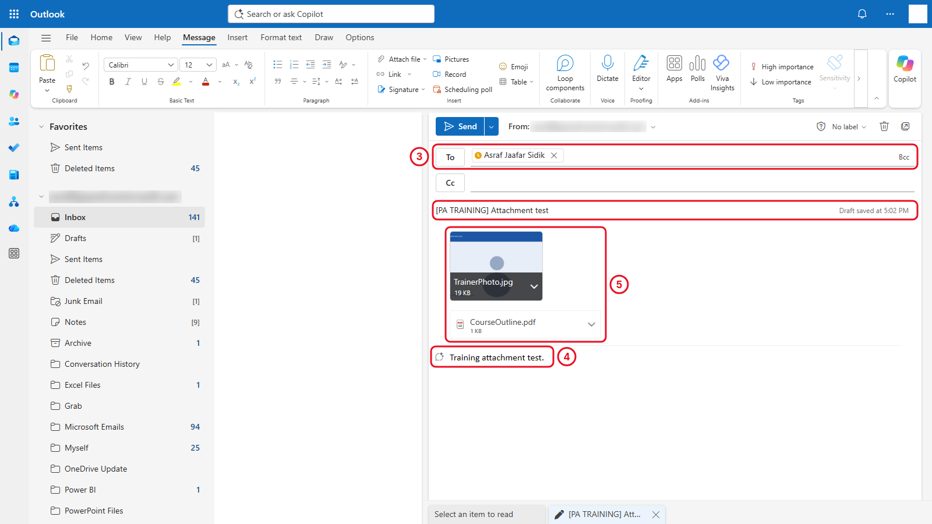The image size is (932, 524).
Task: Click the notifications bell icon
Action: tap(862, 14)
